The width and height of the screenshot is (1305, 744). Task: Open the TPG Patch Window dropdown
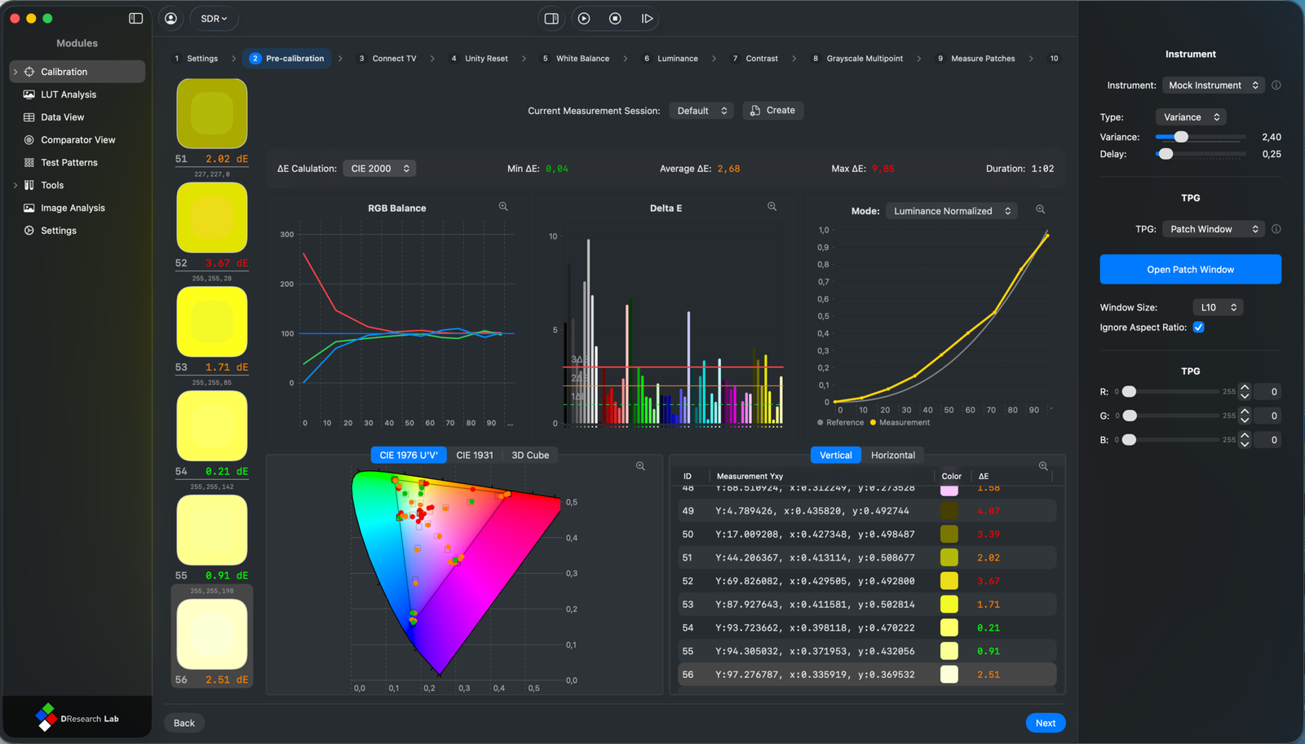tap(1213, 229)
